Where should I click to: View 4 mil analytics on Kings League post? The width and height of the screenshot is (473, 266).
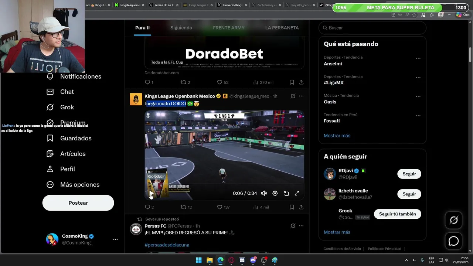261,207
